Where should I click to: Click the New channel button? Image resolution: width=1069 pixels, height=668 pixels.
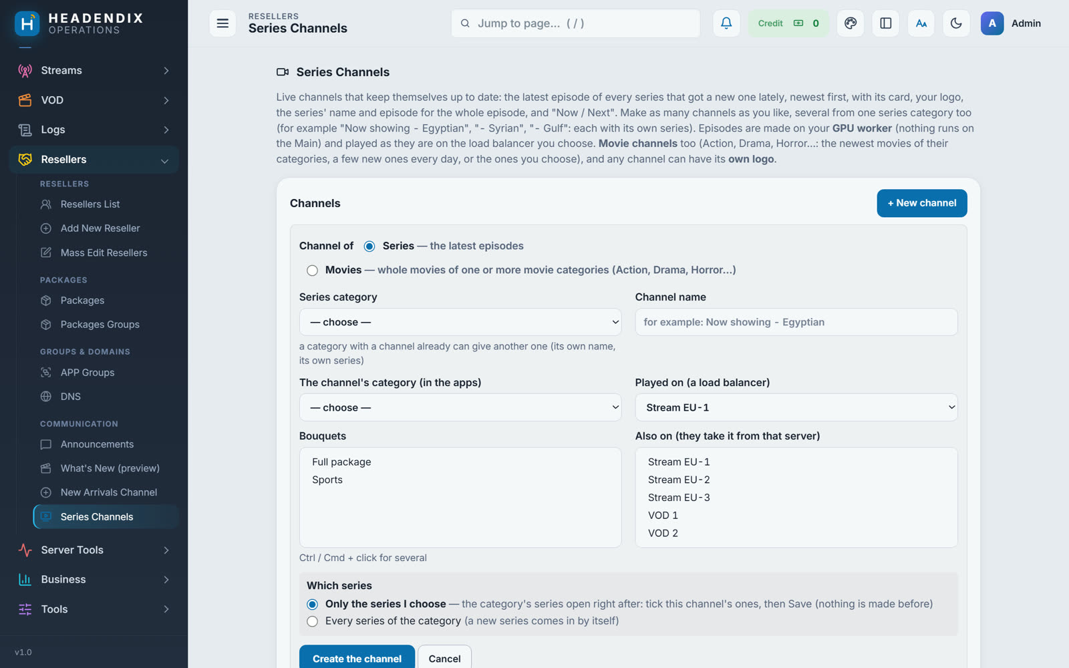point(921,203)
